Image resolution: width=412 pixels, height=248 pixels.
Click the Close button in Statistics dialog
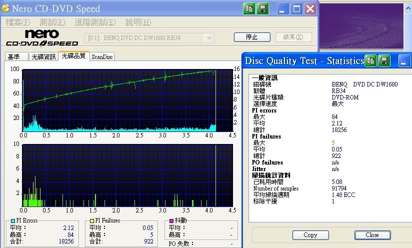[x=372, y=235]
